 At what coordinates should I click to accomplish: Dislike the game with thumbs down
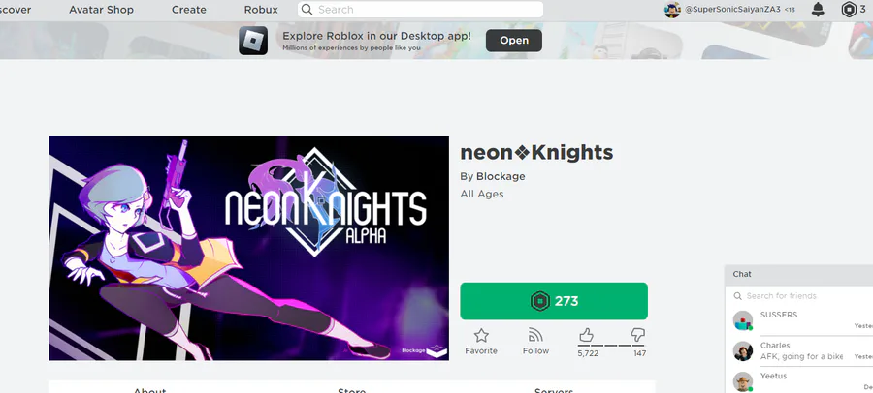[x=637, y=335]
